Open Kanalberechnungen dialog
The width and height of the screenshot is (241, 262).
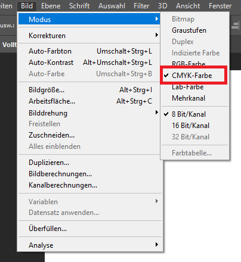coord(91,185)
